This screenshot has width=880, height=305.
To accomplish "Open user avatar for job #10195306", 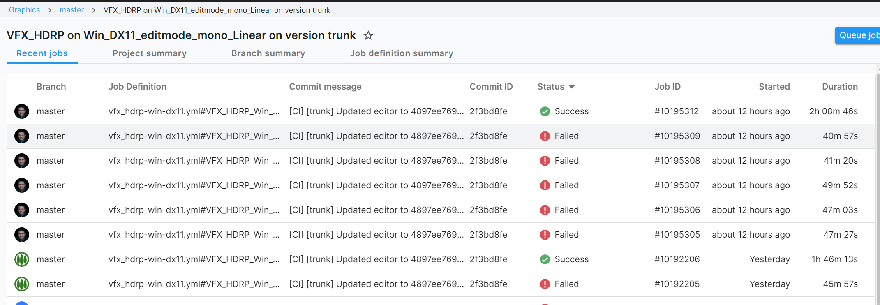I will tap(22, 210).
